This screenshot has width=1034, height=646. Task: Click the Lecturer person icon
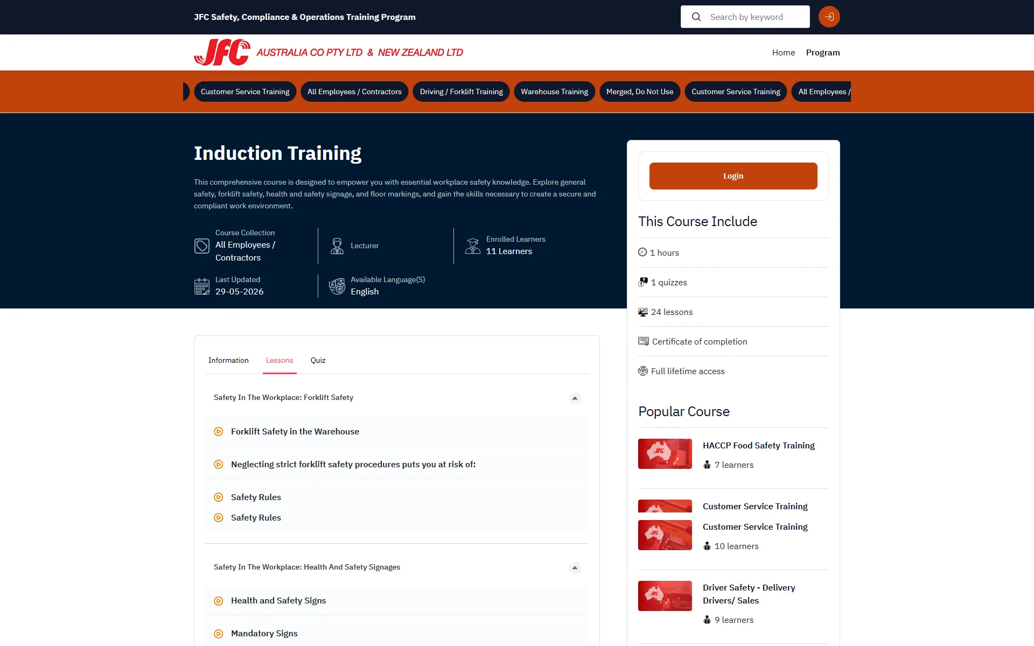point(337,246)
